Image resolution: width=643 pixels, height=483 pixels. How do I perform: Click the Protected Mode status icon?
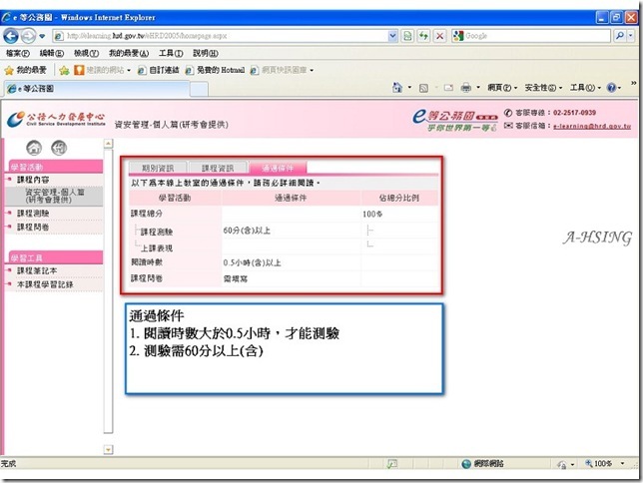click(562, 465)
